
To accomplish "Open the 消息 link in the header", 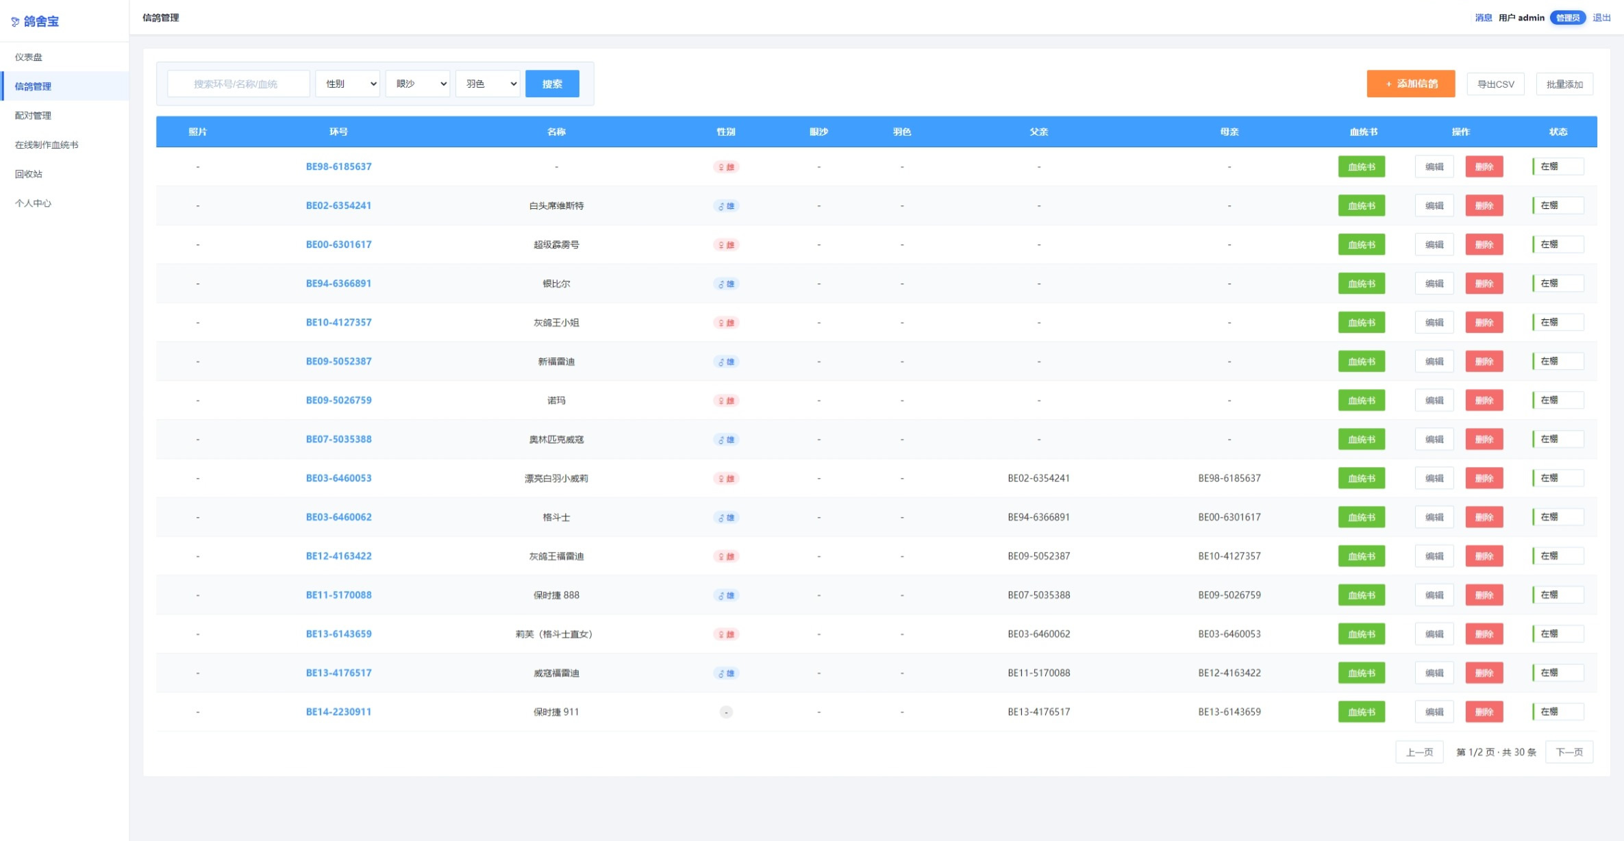I will click(1484, 18).
